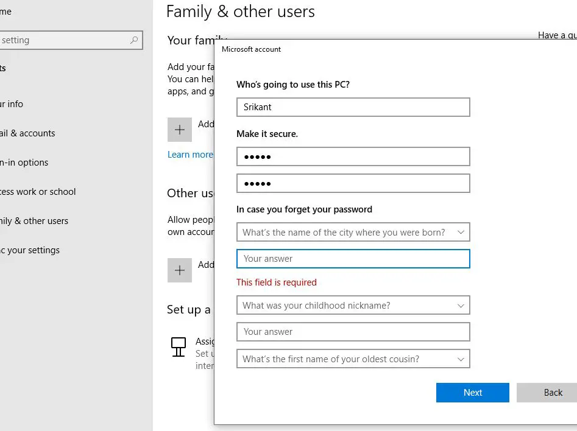
Task: Click the confirm password field
Action: click(353, 183)
